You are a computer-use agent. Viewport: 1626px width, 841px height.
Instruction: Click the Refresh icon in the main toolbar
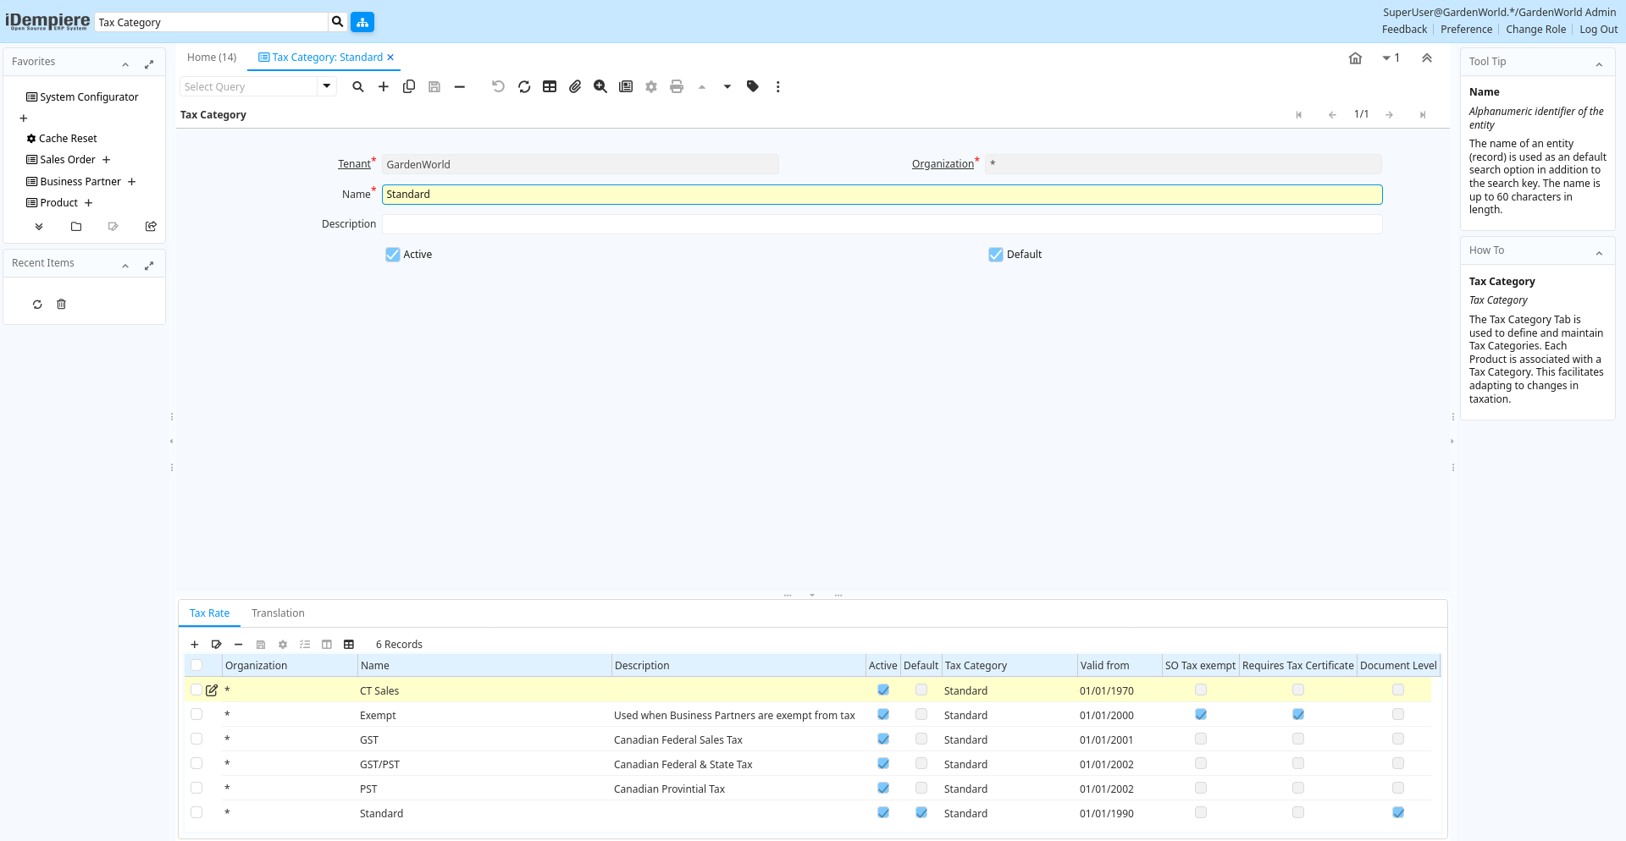(x=524, y=86)
